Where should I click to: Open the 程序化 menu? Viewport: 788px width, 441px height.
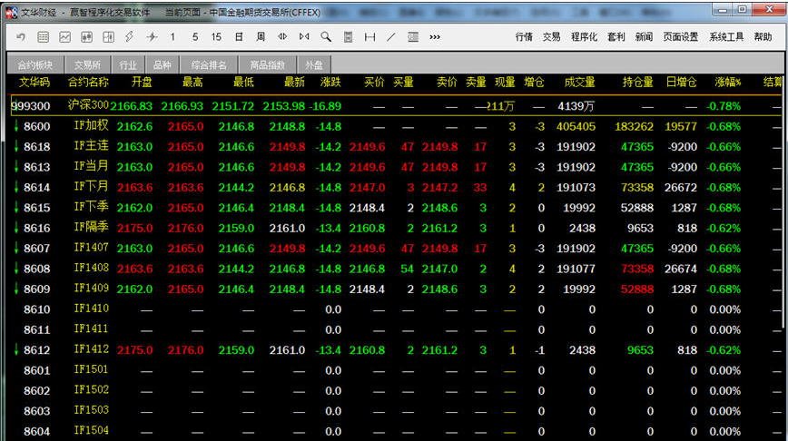click(x=585, y=37)
